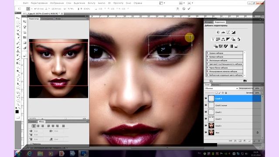Expand Экспозиция наборов presets
The width and height of the screenshot is (279, 157).
(x=208, y=60)
